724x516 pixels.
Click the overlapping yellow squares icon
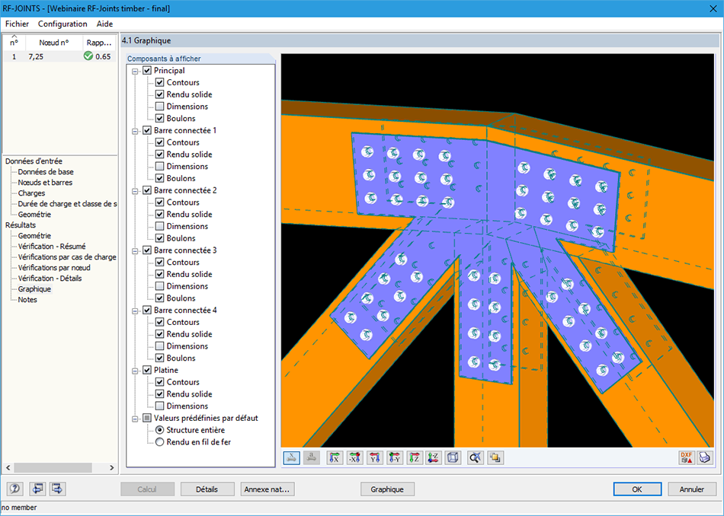[495, 458]
